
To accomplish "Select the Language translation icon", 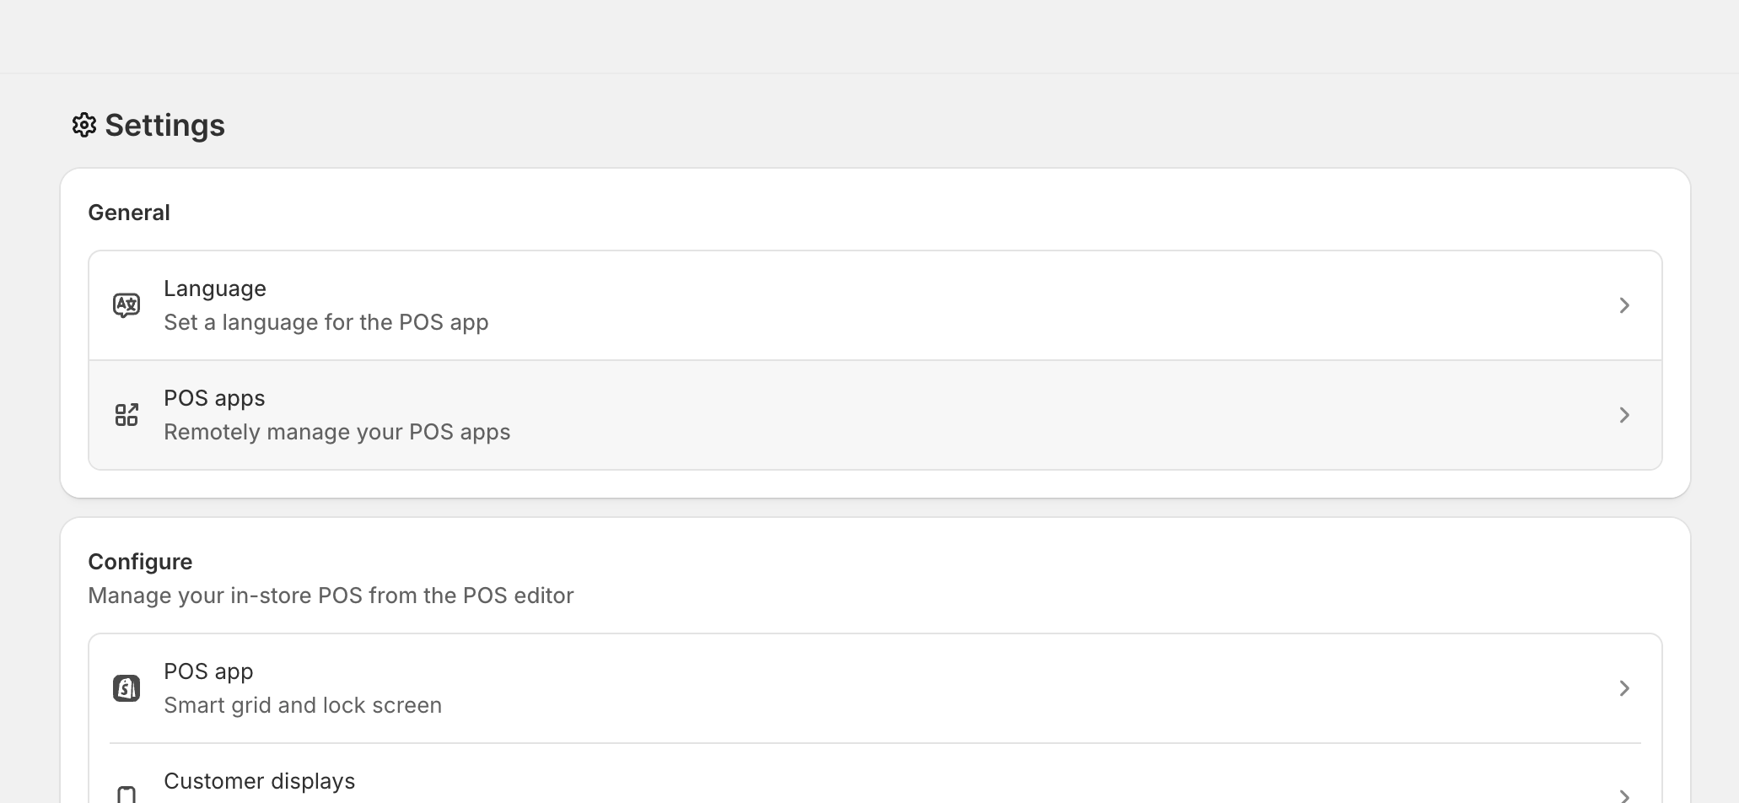I will [127, 304].
